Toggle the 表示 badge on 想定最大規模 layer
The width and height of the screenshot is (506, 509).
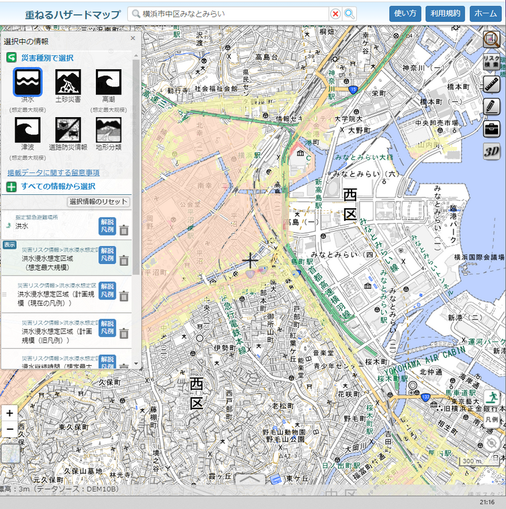[9, 245]
